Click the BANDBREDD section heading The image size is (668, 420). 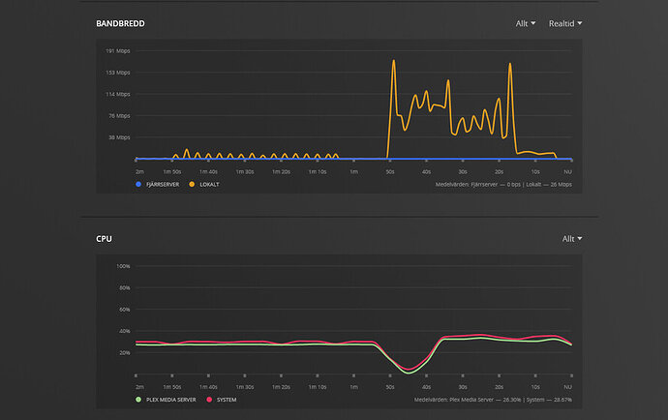tap(121, 24)
